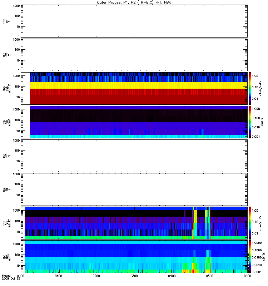Click the 'thc fbk scm1' panel label
This screenshot has width=268, height=286.
pos(6,257)
